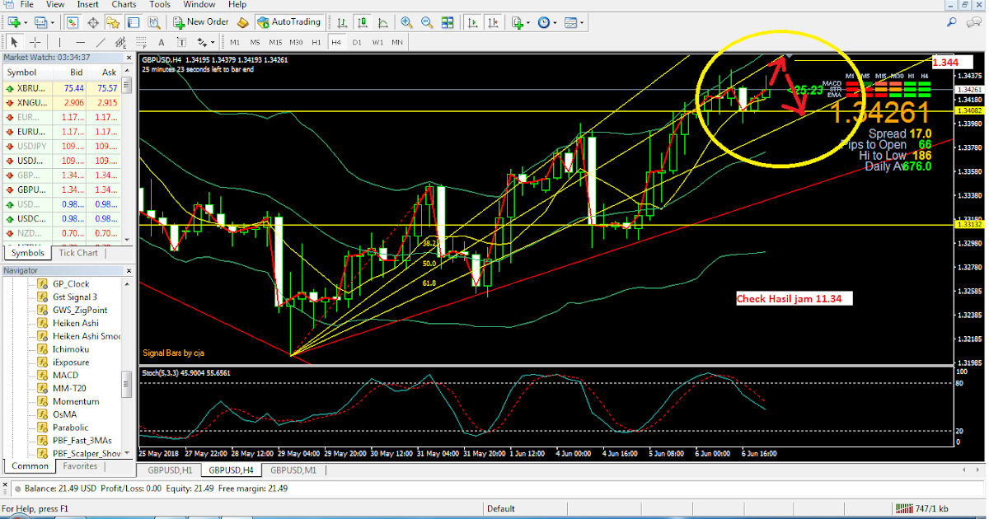Viewport: 989px width, 519px height.
Task: Insert a Fibonacci retracement
Action: click(x=142, y=41)
